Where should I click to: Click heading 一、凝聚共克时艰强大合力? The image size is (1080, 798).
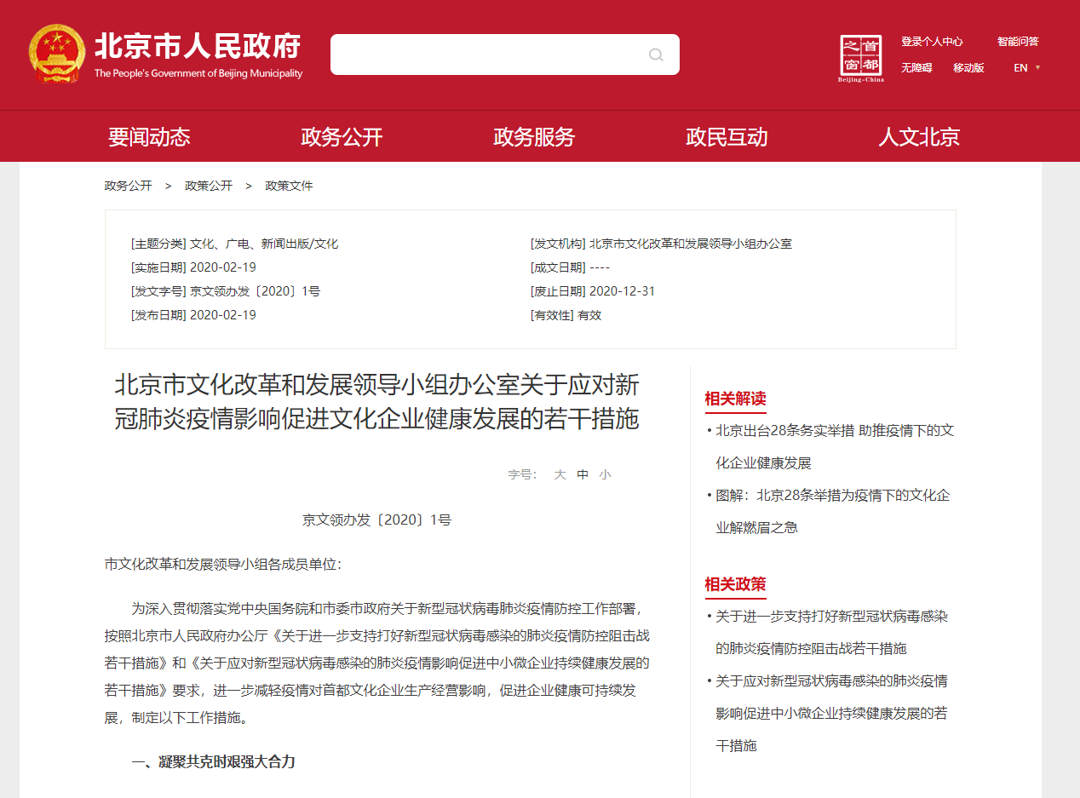(x=214, y=761)
